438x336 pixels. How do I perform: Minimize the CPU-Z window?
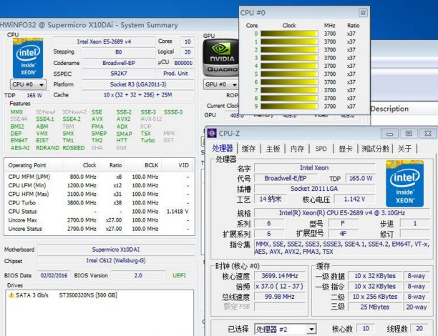389,134
